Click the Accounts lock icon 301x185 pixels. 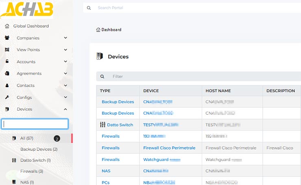click(x=7, y=61)
